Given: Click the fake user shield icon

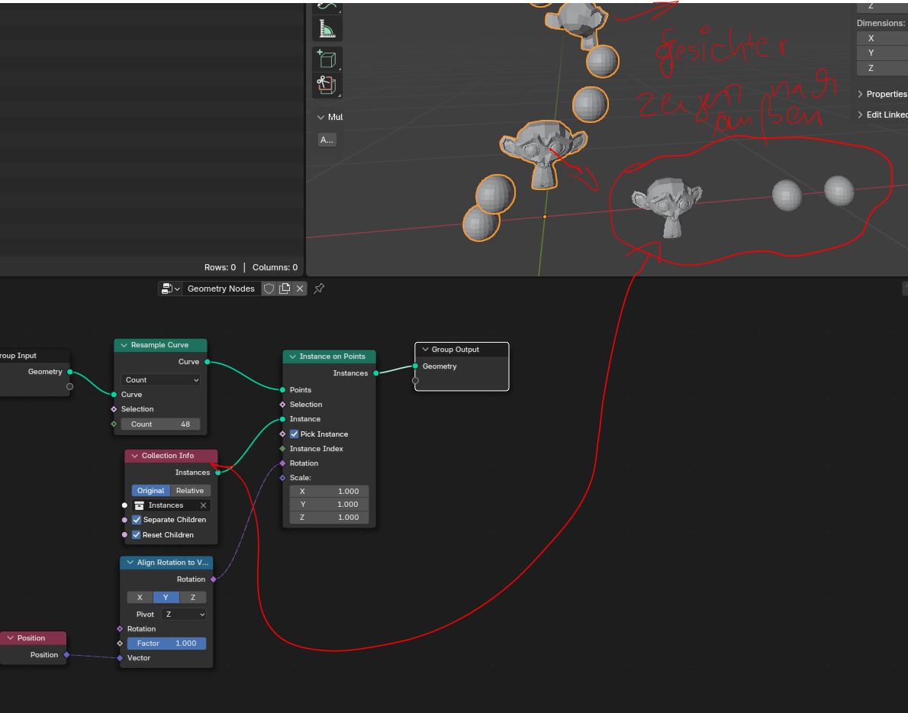Looking at the screenshot, I should coord(269,289).
